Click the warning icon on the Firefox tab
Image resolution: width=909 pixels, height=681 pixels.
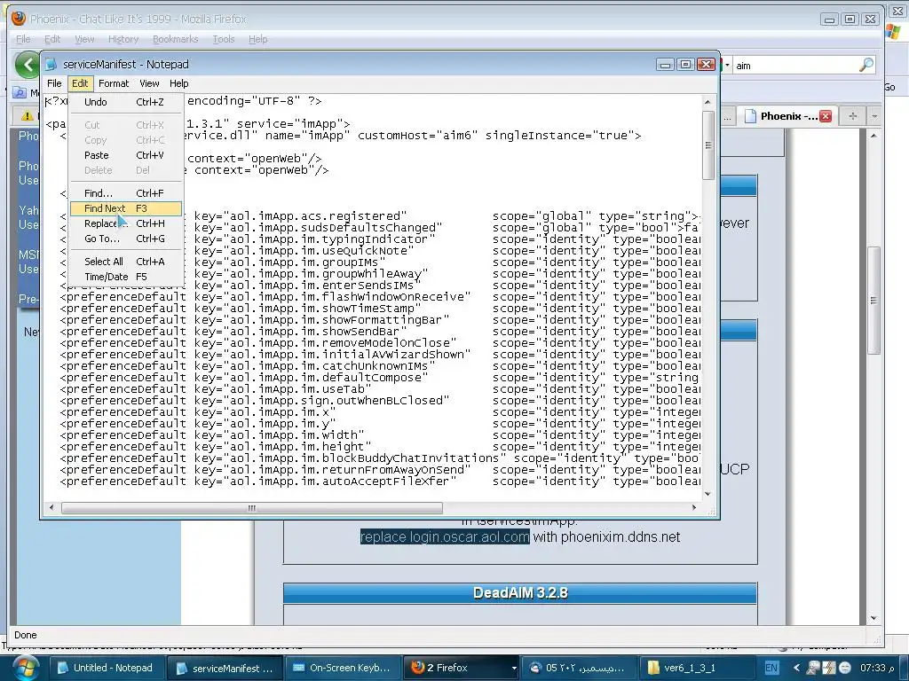(28, 116)
